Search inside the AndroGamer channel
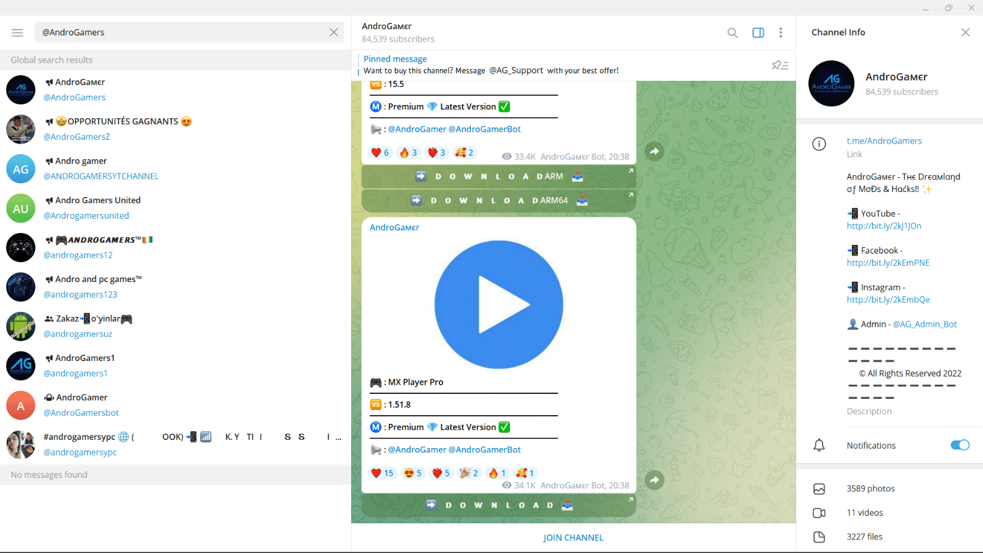Screen dimensions: 983x553 point(733,32)
